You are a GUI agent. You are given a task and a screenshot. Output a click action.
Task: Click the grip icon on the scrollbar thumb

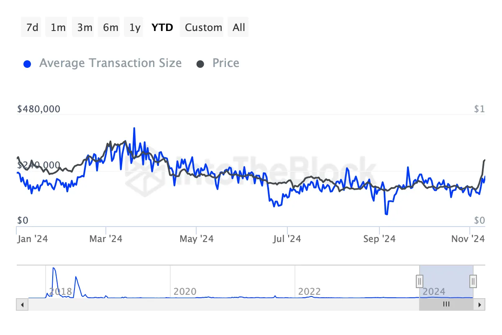coord(446,304)
